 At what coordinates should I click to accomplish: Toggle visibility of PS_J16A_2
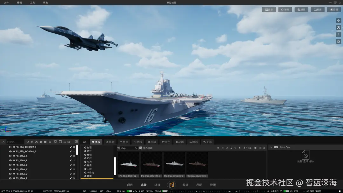(10, 178)
